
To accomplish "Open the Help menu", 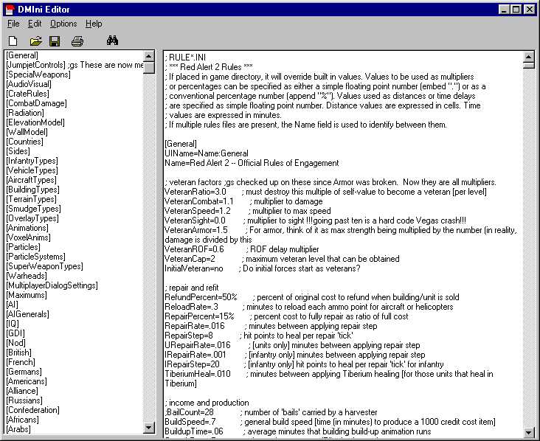I will pos(94,24).
